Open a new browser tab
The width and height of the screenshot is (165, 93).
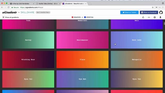tap(90, 4)
